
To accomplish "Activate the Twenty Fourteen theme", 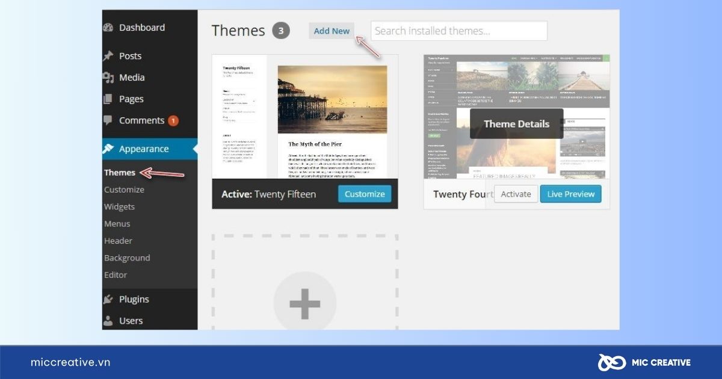I will click(x=516, y=194).
